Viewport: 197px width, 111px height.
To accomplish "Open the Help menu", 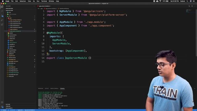I will pos(58,1).
